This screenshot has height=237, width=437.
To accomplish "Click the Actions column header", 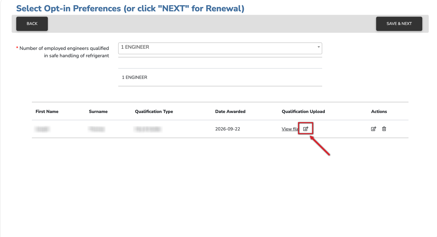I will tap(379, 111).
